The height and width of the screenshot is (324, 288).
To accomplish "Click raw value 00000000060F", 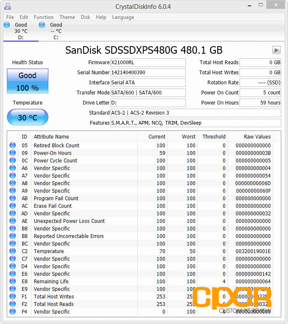I will 253,191.
